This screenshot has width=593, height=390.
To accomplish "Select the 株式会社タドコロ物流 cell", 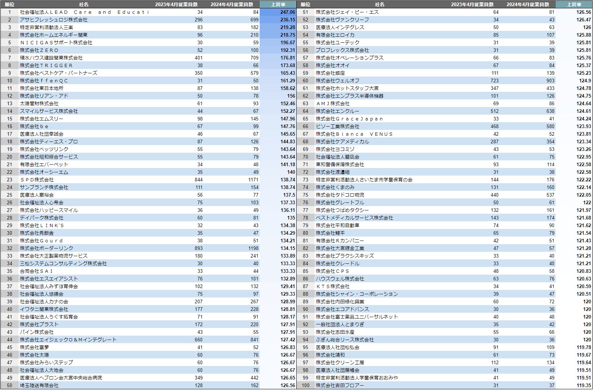I will [x=340, y=195].
